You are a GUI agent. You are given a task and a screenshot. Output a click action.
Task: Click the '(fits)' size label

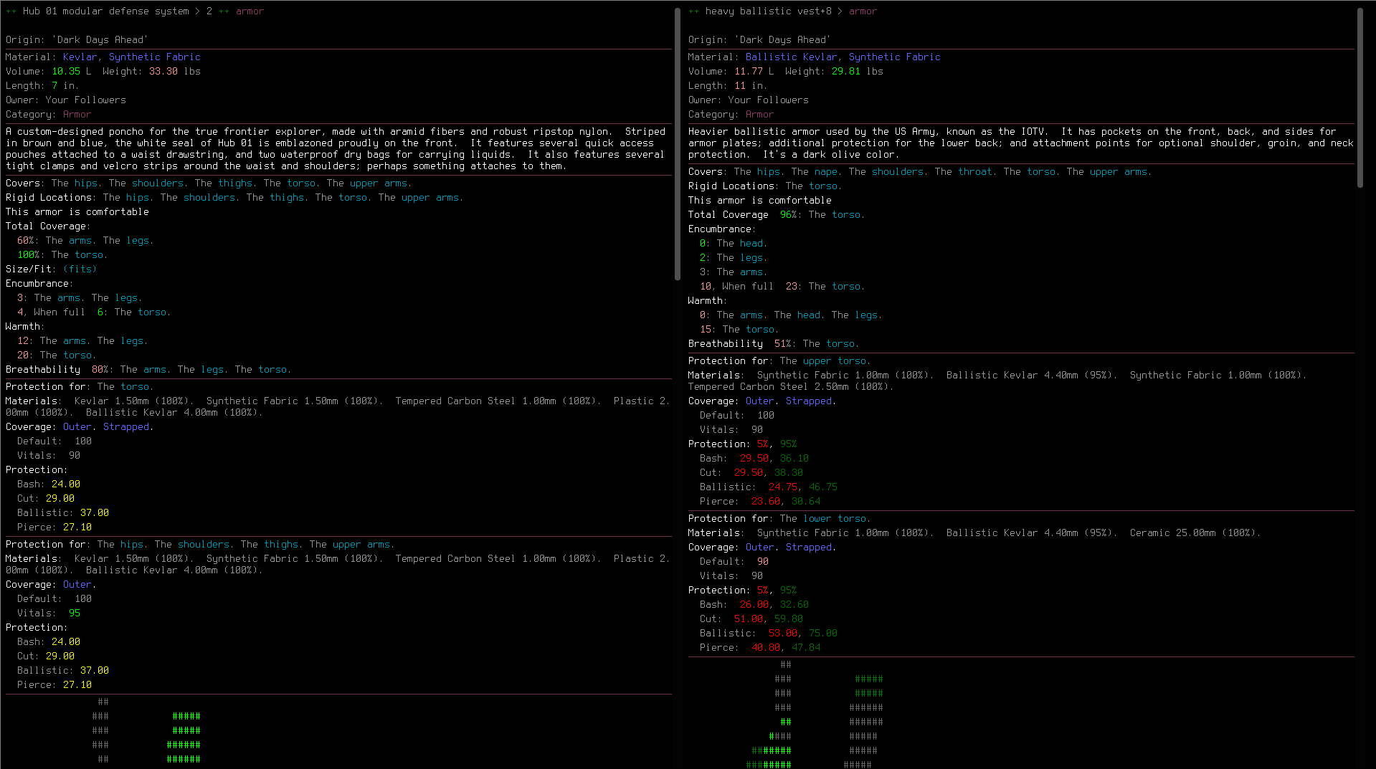(80, 269)
